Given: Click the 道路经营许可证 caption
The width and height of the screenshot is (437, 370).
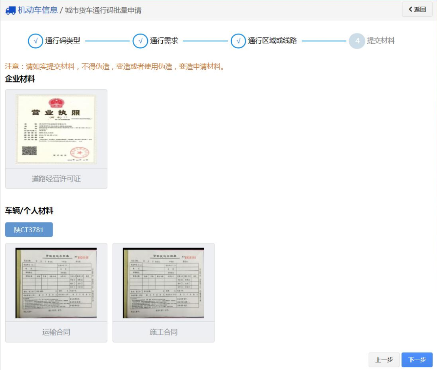Looking at the screenshot, I should (x=56, y=179).
